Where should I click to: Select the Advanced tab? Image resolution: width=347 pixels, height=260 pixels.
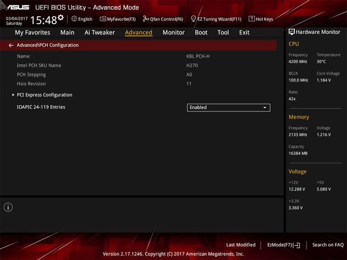[138, 33]
